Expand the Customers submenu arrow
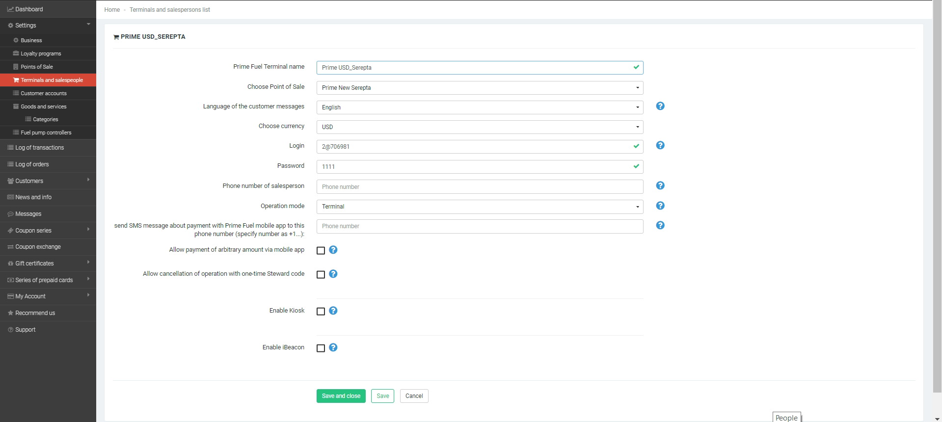Screen dimensions: 942x422 (88, 180)
